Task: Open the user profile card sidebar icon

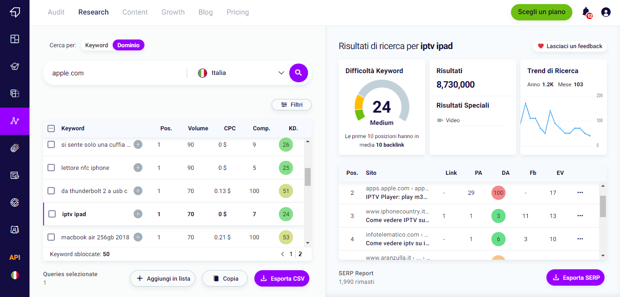Action: (x=15, y=230)
